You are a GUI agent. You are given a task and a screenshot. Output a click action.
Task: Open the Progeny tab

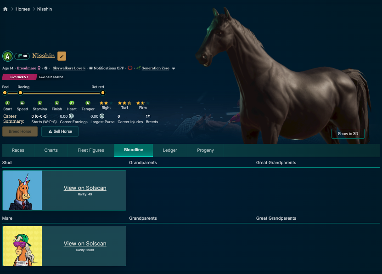click(205, 150)
